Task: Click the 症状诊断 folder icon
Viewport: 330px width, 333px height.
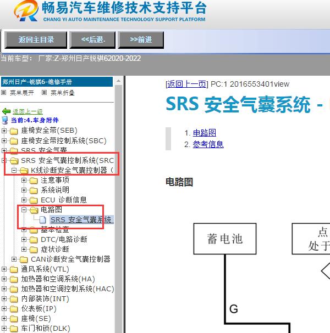Action: (34, 250)
